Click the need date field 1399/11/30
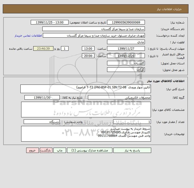The image size is (194, 188). 42,97
